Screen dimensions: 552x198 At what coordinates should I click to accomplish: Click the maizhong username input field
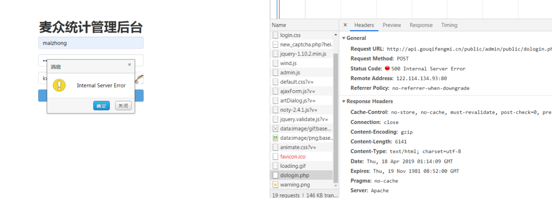pos(91,43)
